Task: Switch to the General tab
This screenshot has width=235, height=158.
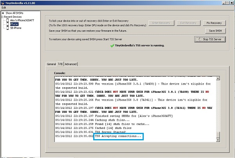Action: click(x=51, y=64)
